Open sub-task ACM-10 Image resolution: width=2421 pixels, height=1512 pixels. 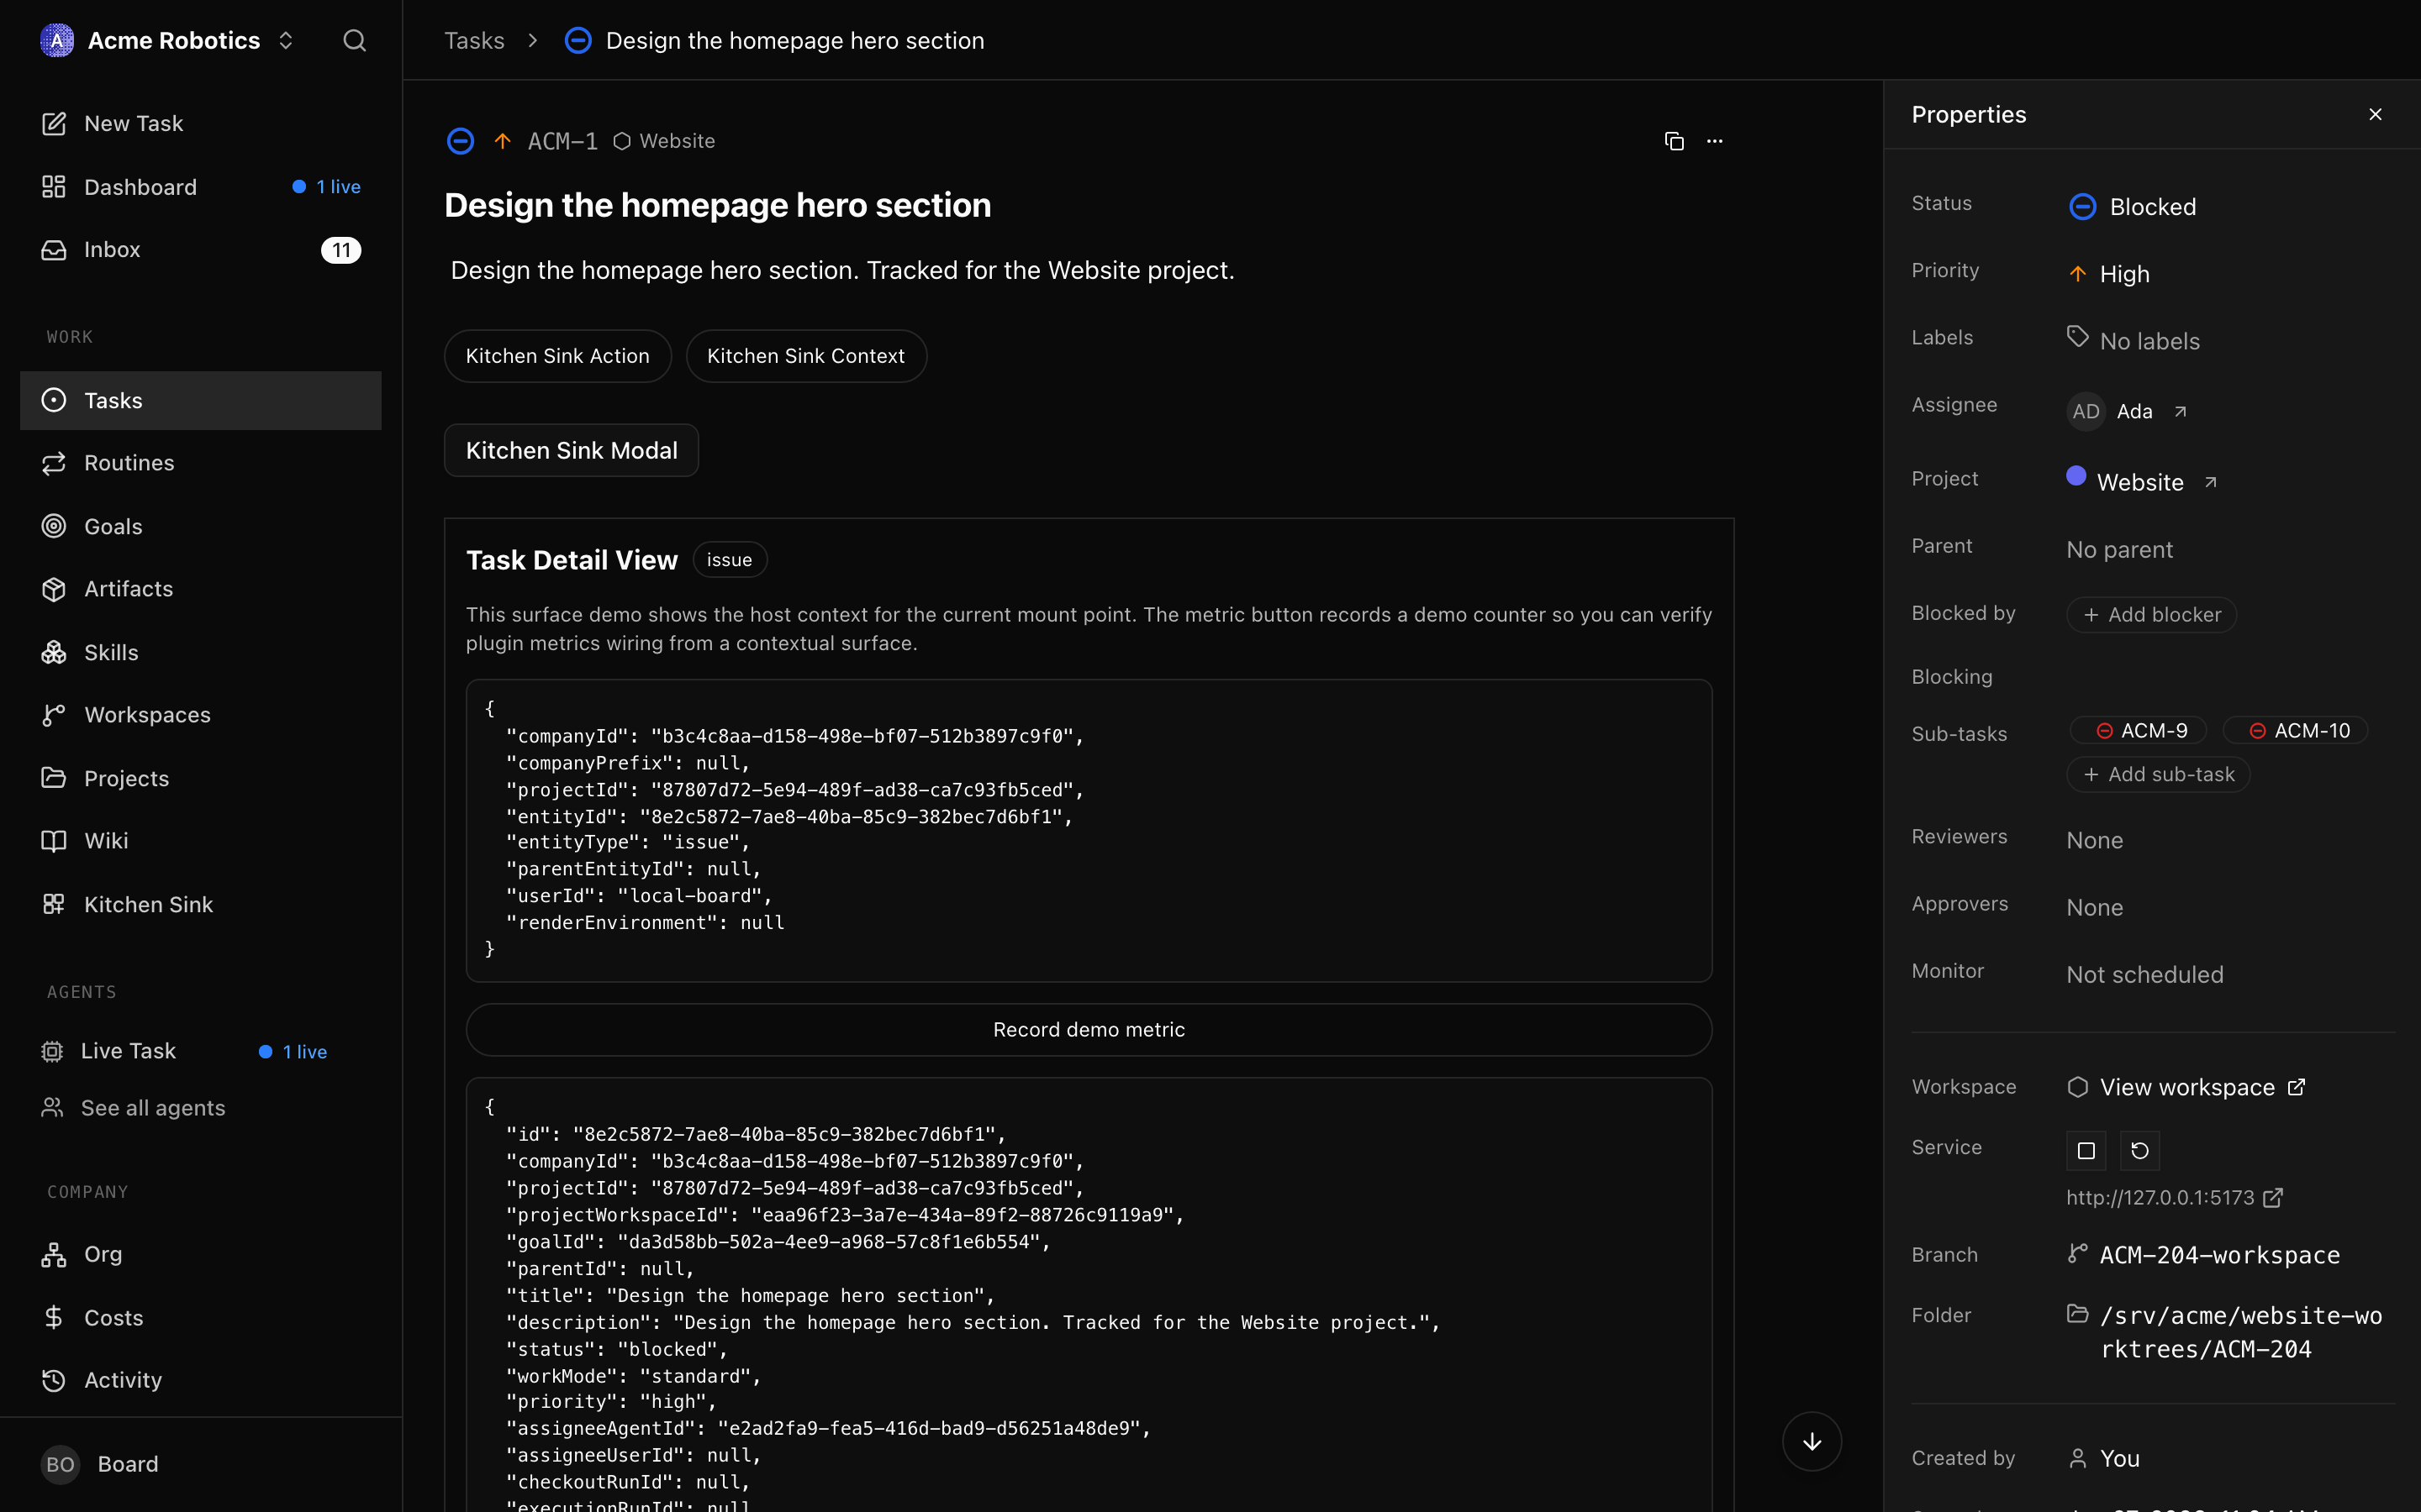(x=2296, y=731)
